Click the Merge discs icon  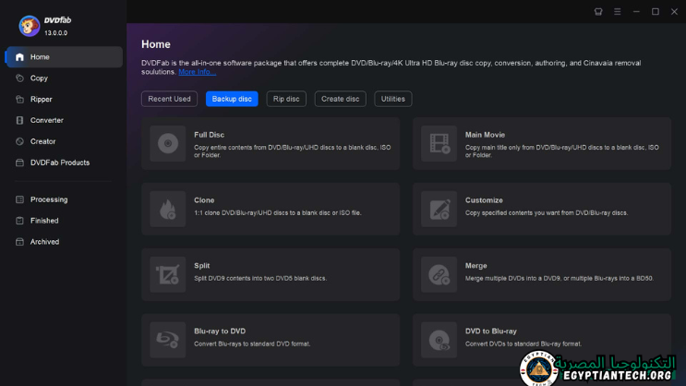point(439,274)
